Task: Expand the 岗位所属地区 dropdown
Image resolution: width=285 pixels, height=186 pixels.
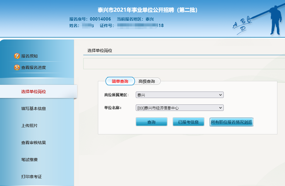Action: [179, 95]
